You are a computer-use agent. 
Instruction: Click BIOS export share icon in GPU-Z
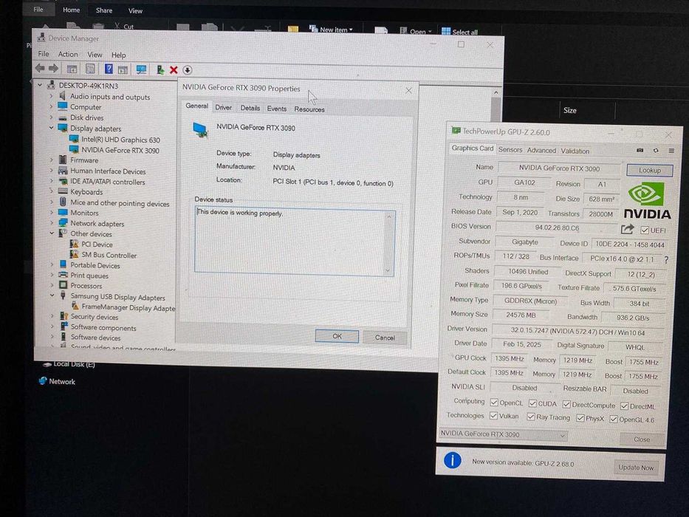627,229
